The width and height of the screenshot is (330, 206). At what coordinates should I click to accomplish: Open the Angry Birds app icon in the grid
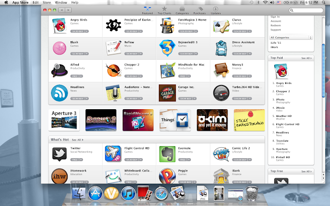(x=59, y=26)
